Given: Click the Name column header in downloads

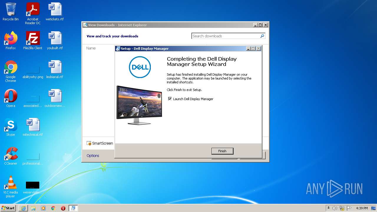Looking at the screenshot, I should [x=91, y=48].
